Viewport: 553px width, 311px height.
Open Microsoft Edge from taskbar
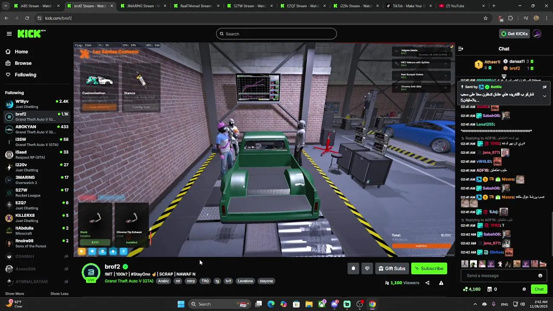click(x=271, y=304)
